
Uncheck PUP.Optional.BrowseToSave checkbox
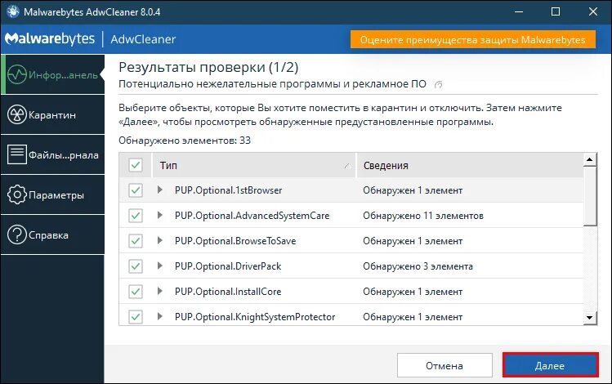[136, 241]
